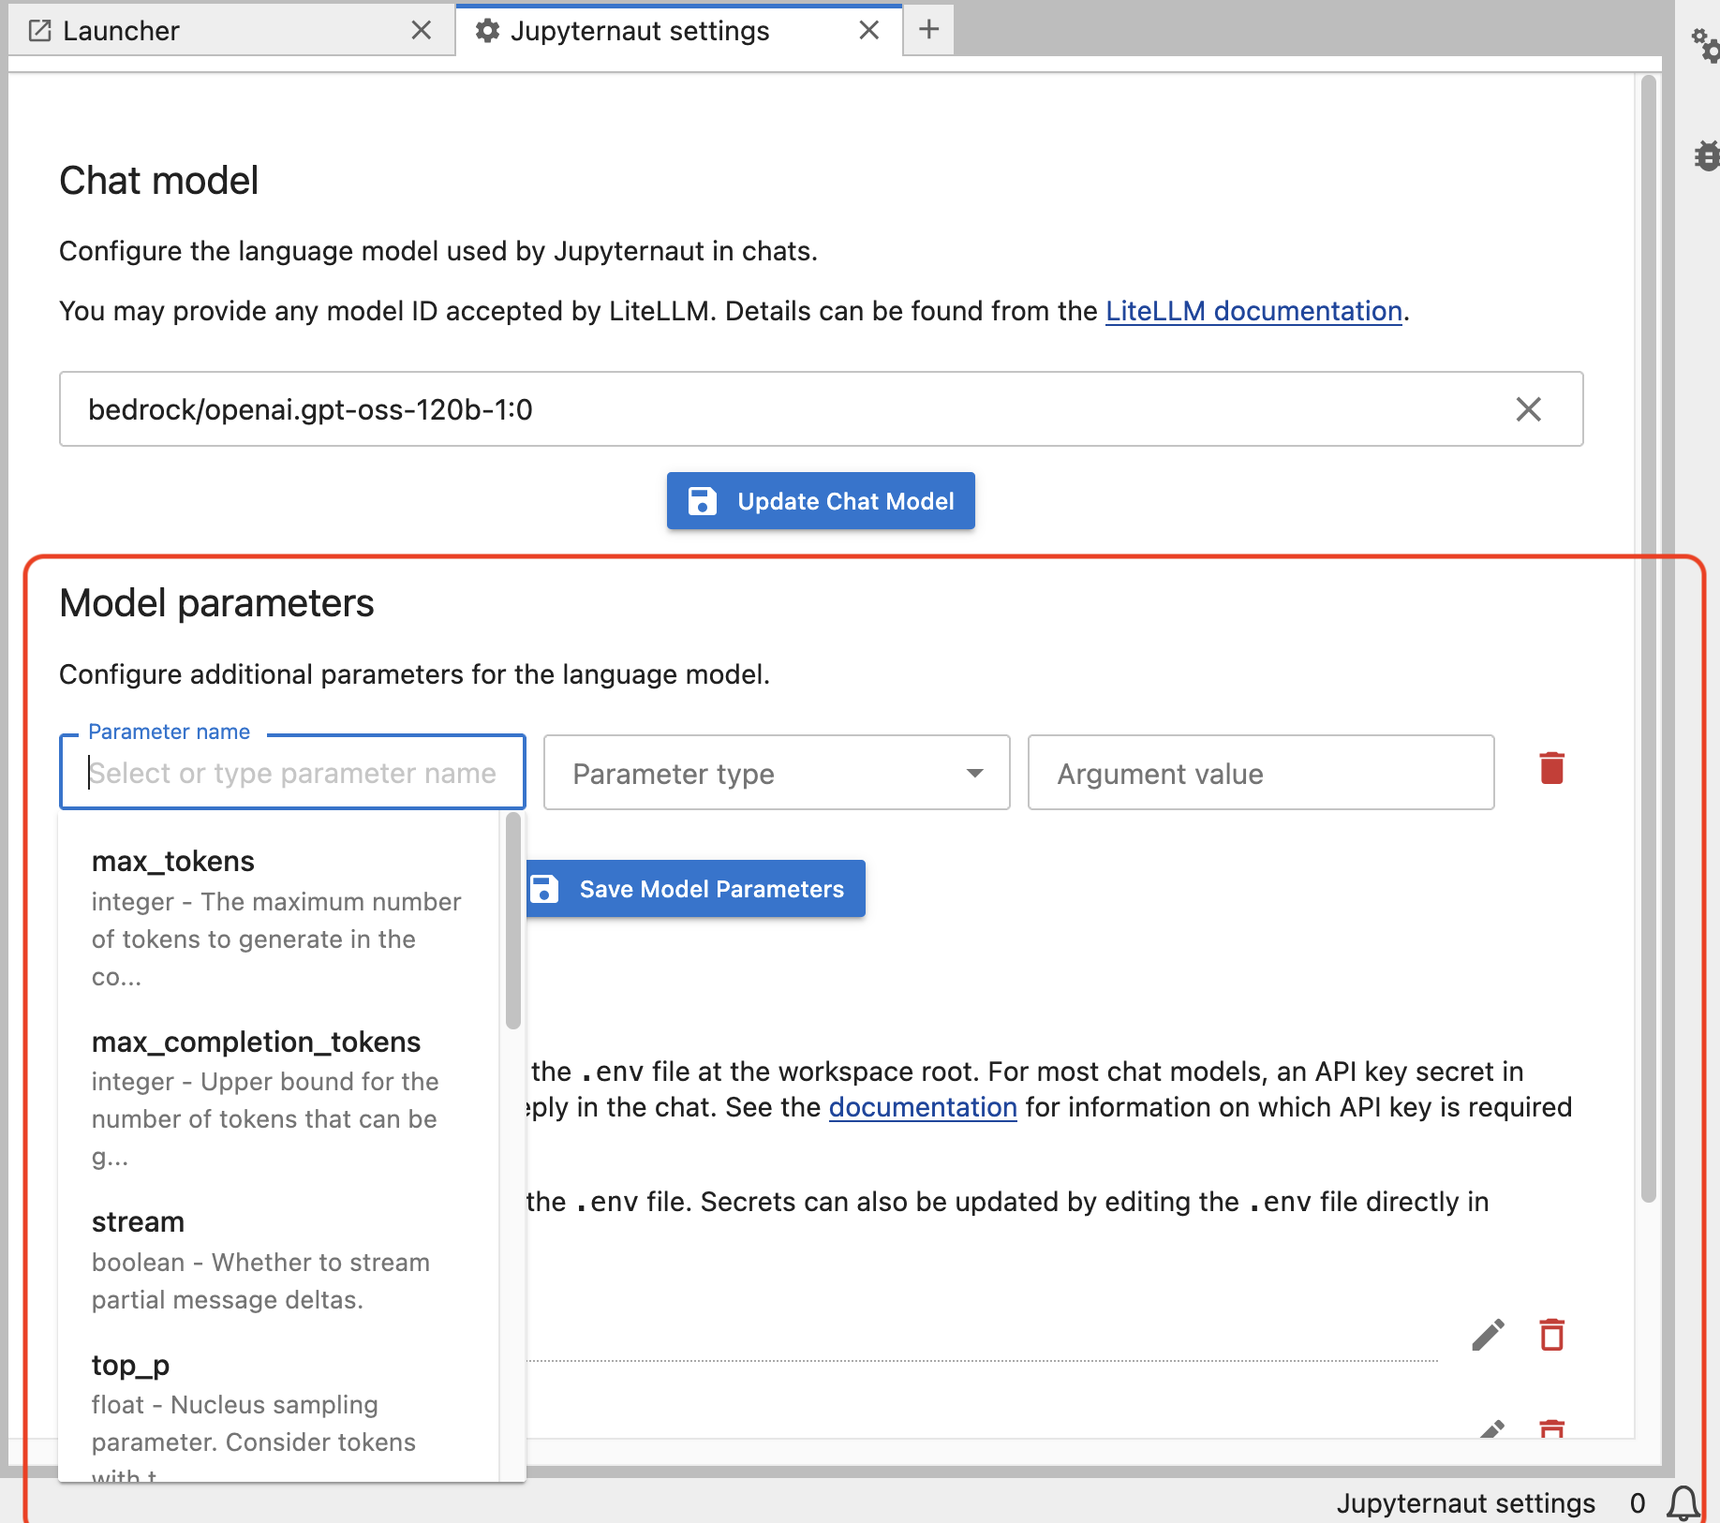The height and width of the screenshot is (1523, 1720).
Task: Click the gear icon on Jupyternaut settings tab
Action: tap(487, 31)
